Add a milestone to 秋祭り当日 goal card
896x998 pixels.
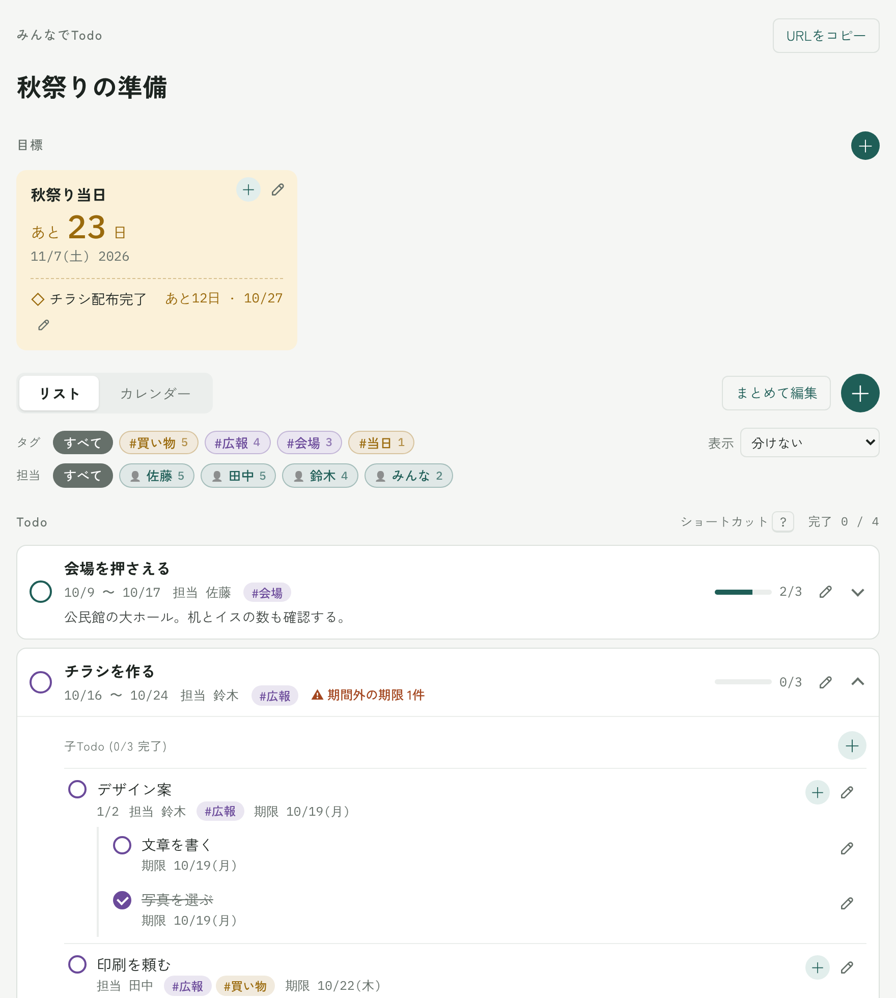[248, 190]
